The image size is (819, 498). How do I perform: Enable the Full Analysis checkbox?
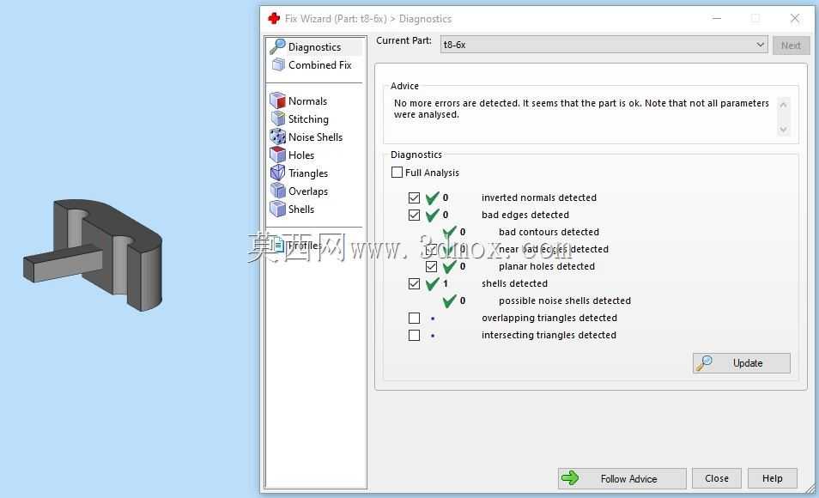397,172
